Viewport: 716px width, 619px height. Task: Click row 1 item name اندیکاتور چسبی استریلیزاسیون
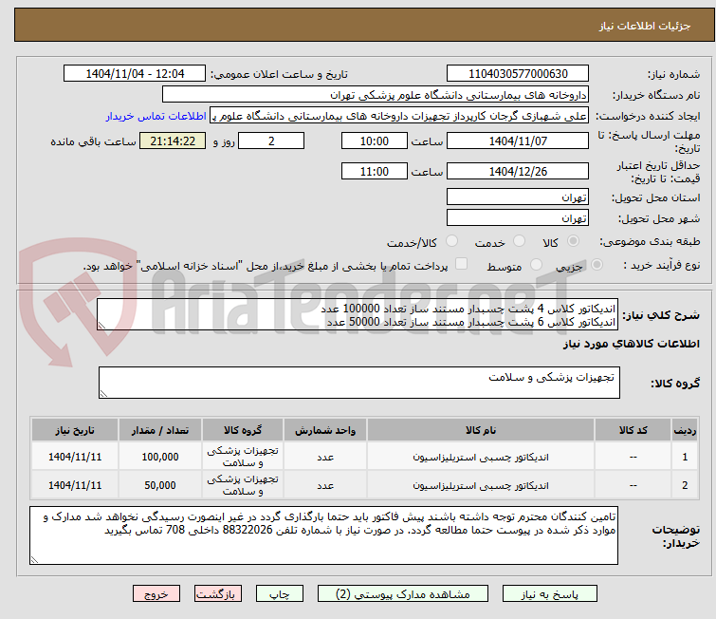coord(481,457)
